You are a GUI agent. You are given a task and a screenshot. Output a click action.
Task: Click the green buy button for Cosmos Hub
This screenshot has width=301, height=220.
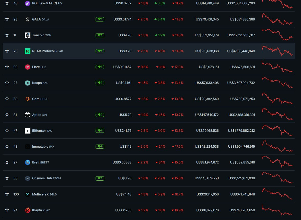100,178
